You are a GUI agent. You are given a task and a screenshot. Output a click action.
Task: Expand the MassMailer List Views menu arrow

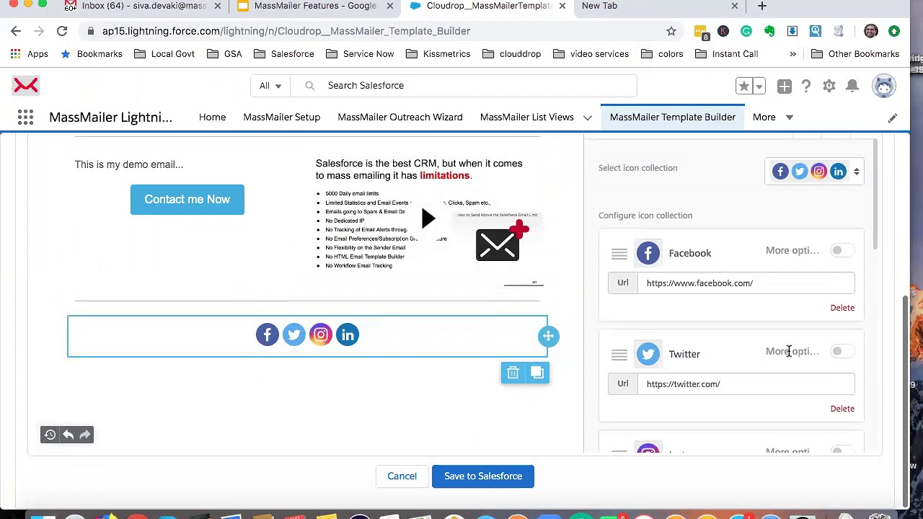click(x=588, y=117)
